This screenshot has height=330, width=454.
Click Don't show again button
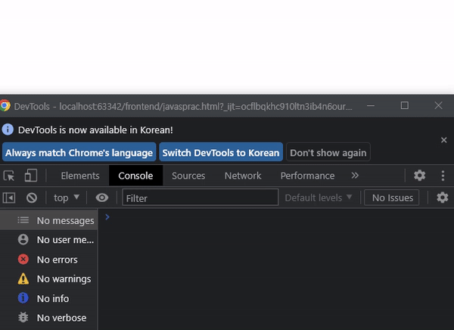click(x=328, y=152)
